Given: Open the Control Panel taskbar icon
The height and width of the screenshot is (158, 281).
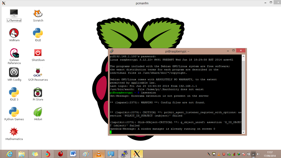Looking at the screenshot, I should pos(111,154).
